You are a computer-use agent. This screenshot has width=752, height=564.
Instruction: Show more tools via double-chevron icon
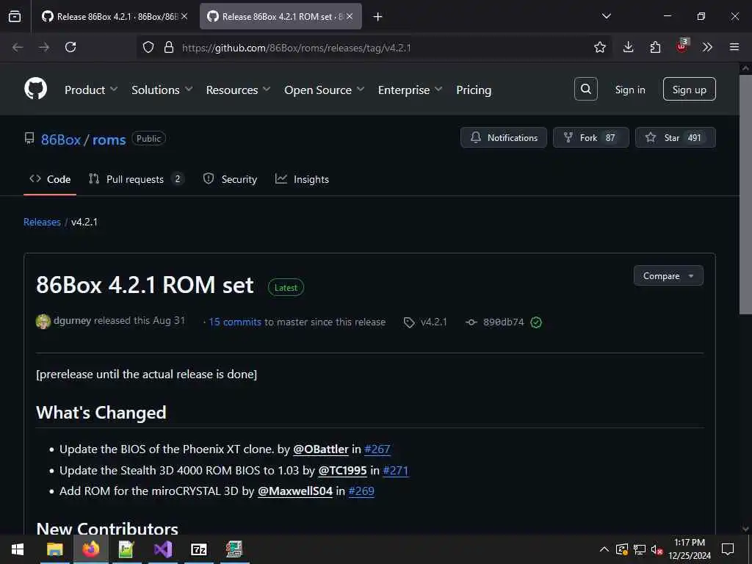pos(707,47)
